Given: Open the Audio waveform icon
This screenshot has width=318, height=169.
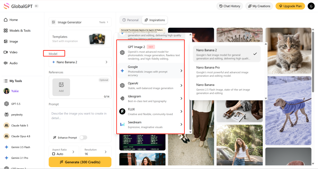Looking at the screenshot, I should [6, 63].
